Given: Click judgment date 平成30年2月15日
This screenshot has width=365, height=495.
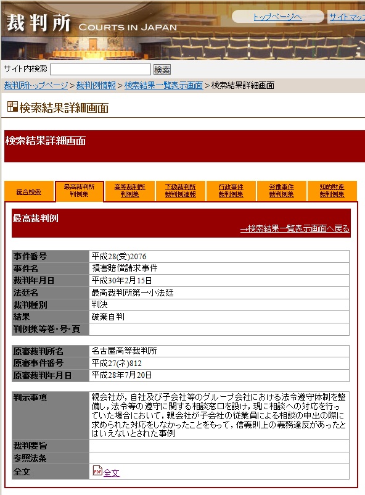Looking at the screenshot, I should [122, 280].
